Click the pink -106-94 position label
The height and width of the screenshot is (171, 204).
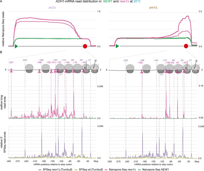pyautogui.click(x=170, y=63)
